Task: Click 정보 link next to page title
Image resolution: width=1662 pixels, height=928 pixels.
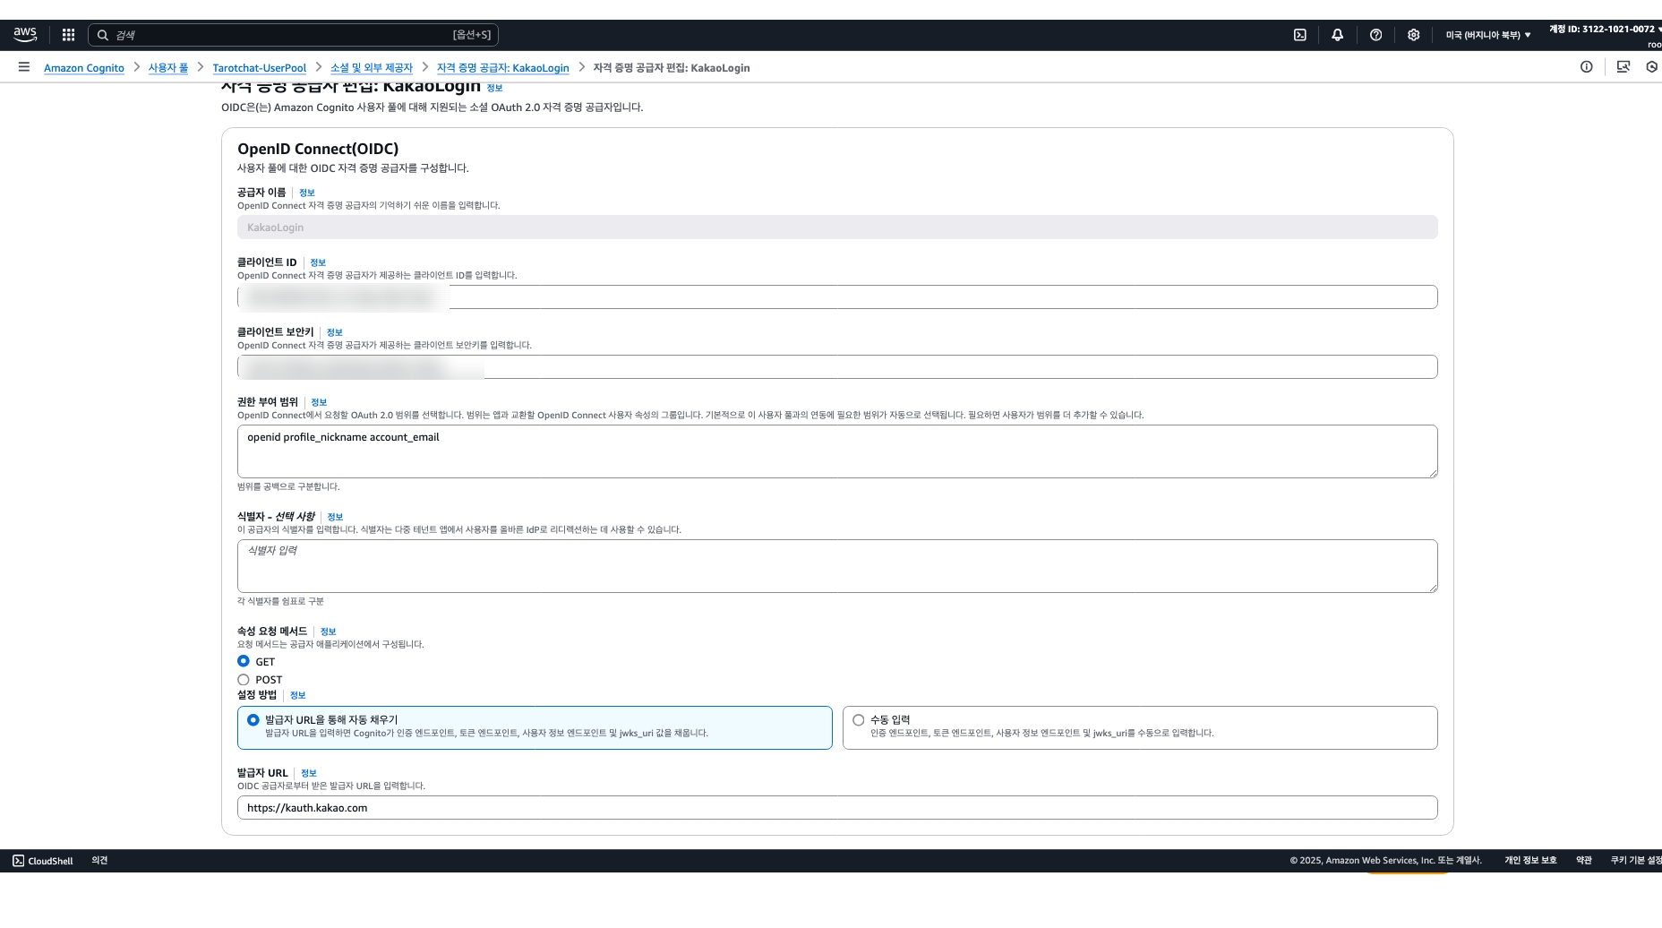Action: (494, 88)
